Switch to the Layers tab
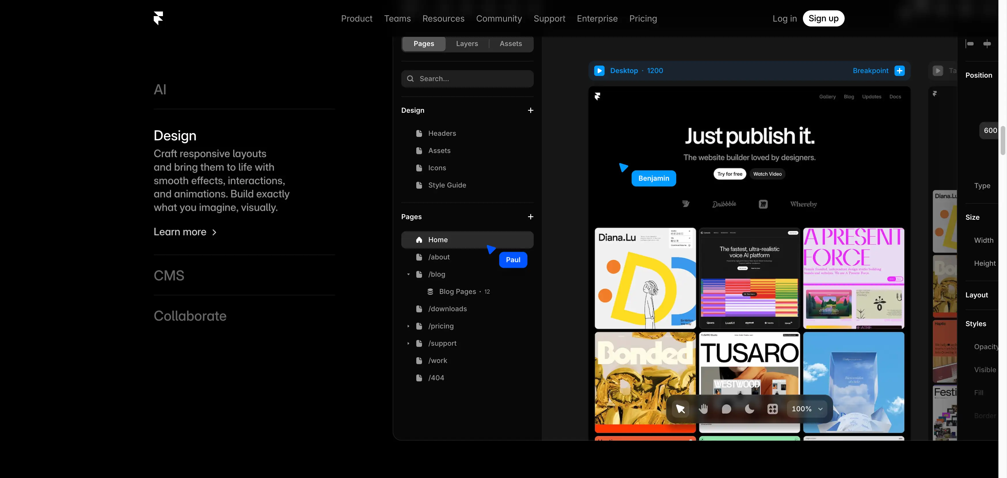 [466, 43]
